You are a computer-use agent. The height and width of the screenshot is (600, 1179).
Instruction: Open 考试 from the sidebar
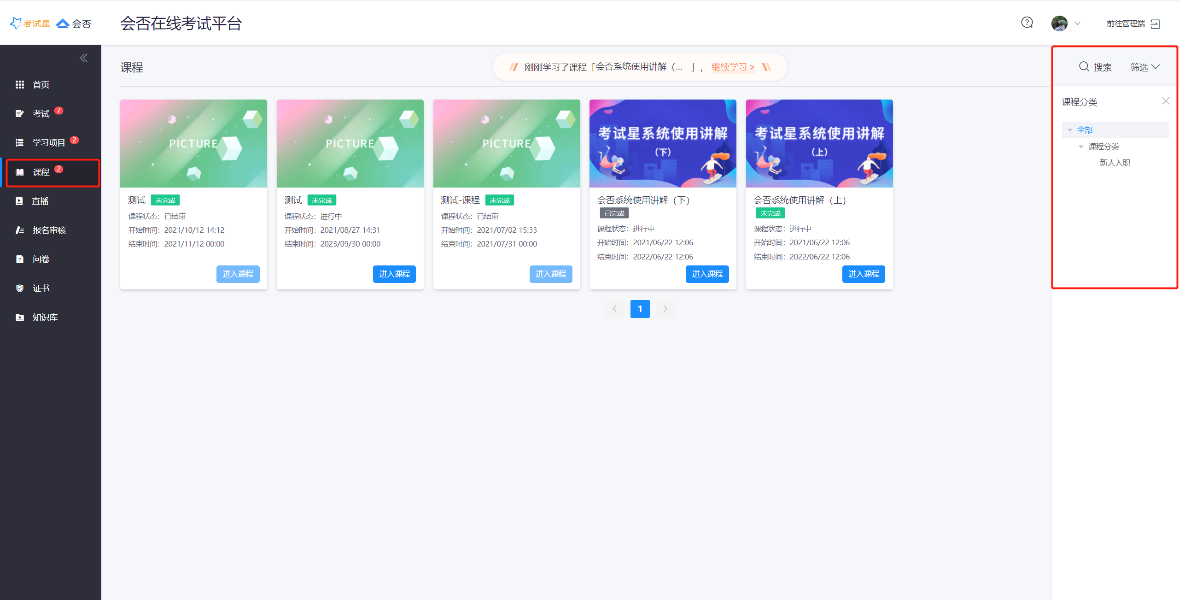point(41,114)
